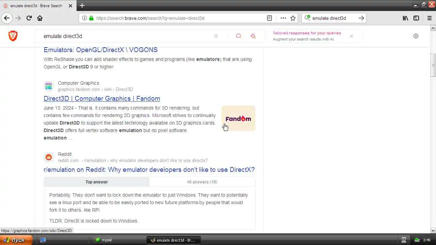
Task: Close the emulate direct3d browser tab
Action: (x=71, y=6)
